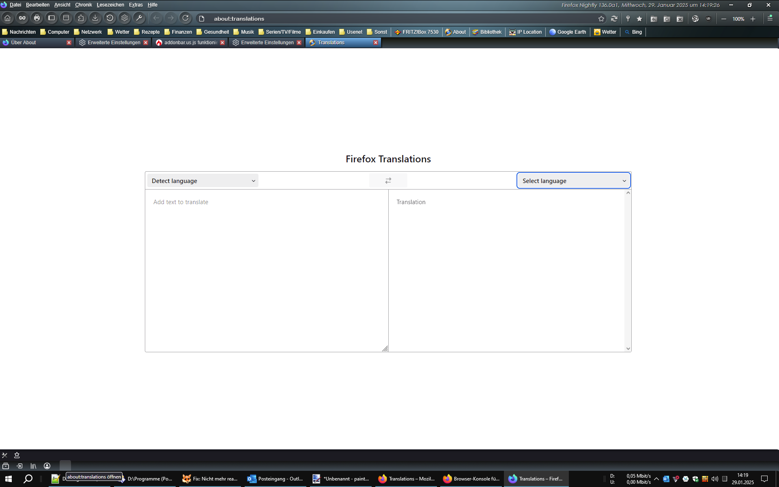Open Outlook Posteingang in the taskbar
Screen dimensions: 779x487
click(x=276, y=479)
